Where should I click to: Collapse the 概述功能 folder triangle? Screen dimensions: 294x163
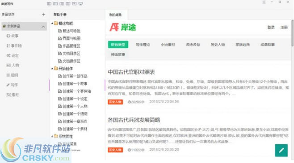click(x=52, y=23)
